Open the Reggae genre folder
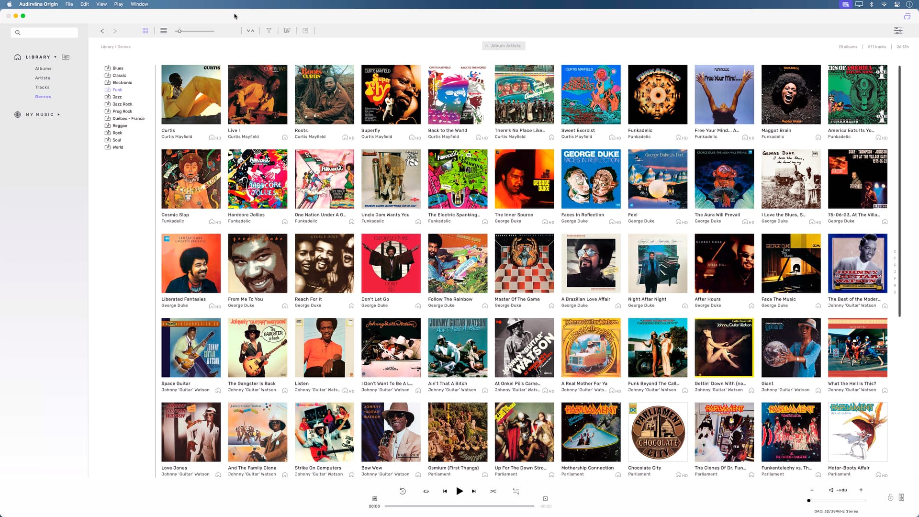This screenshot has height=517, width=919. pyautogui.click(x=116, y=126)
